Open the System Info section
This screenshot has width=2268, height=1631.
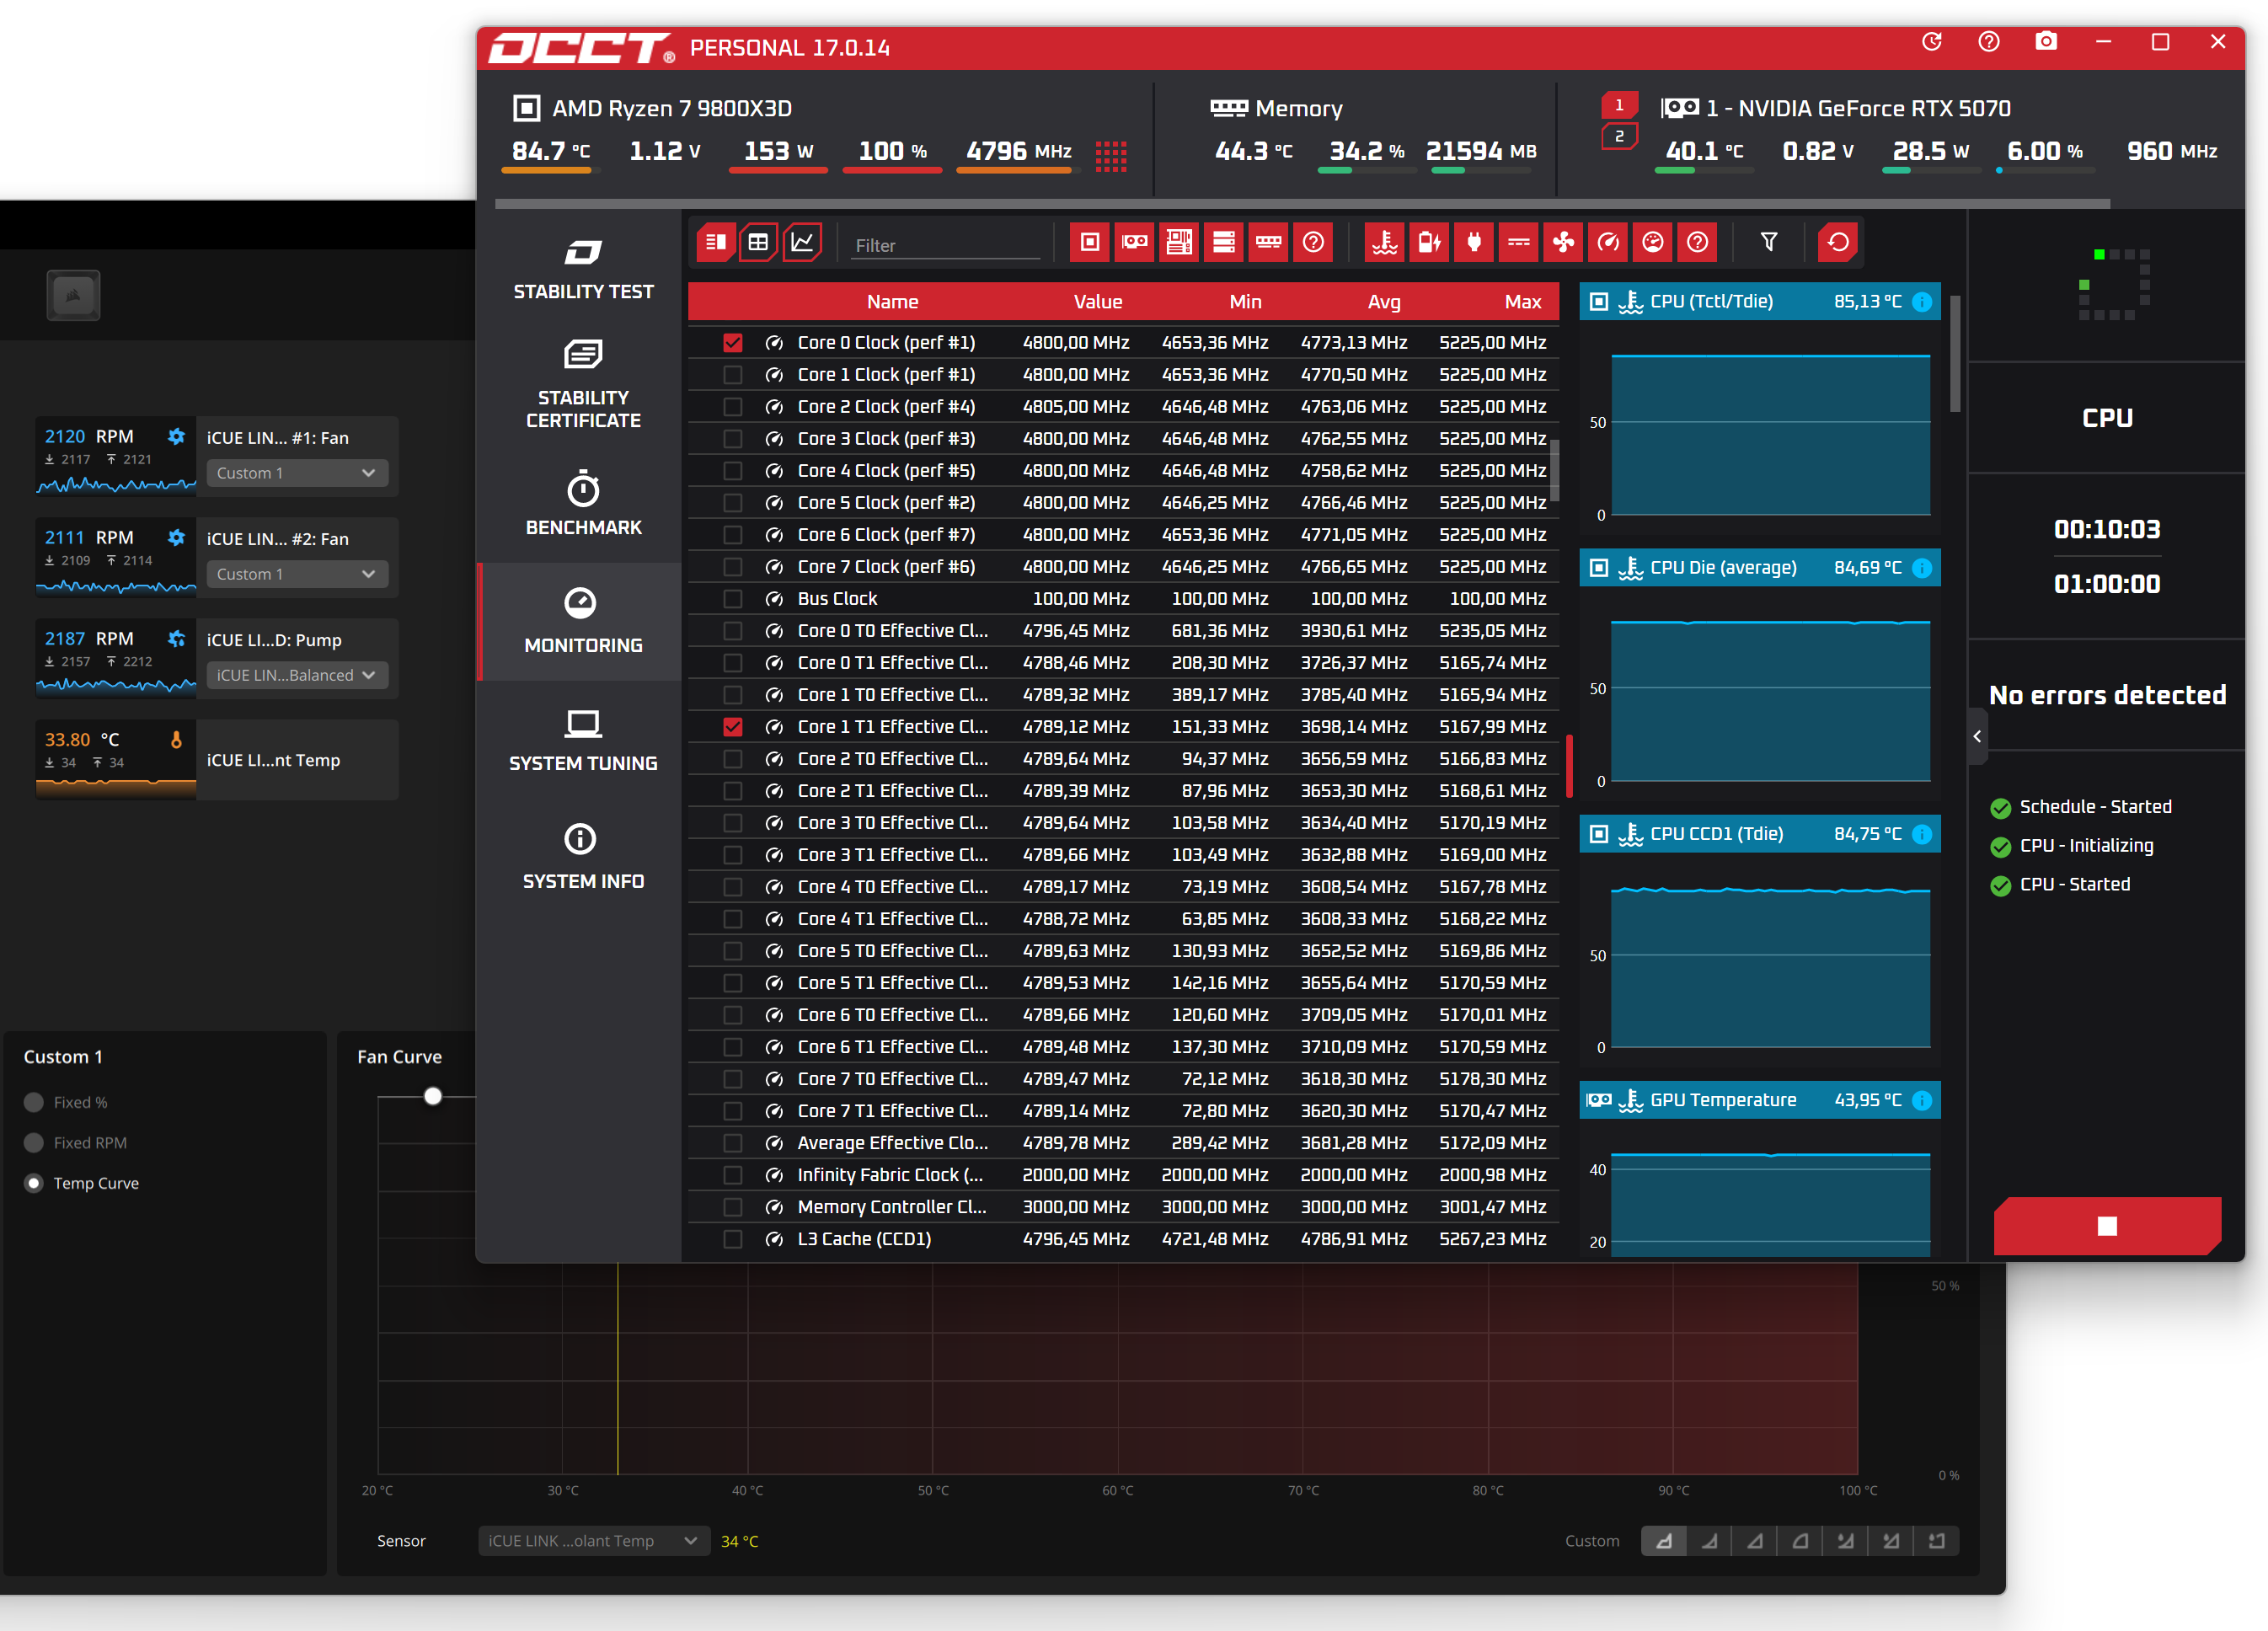[583, 858]
